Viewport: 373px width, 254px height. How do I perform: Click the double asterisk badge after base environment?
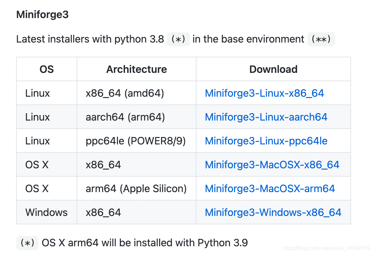tap(321, 39)
